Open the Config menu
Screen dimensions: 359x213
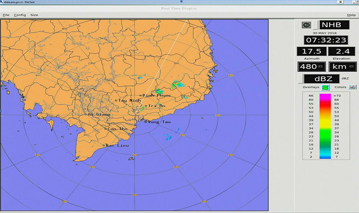pyautogui.click(x=19, y=15)
